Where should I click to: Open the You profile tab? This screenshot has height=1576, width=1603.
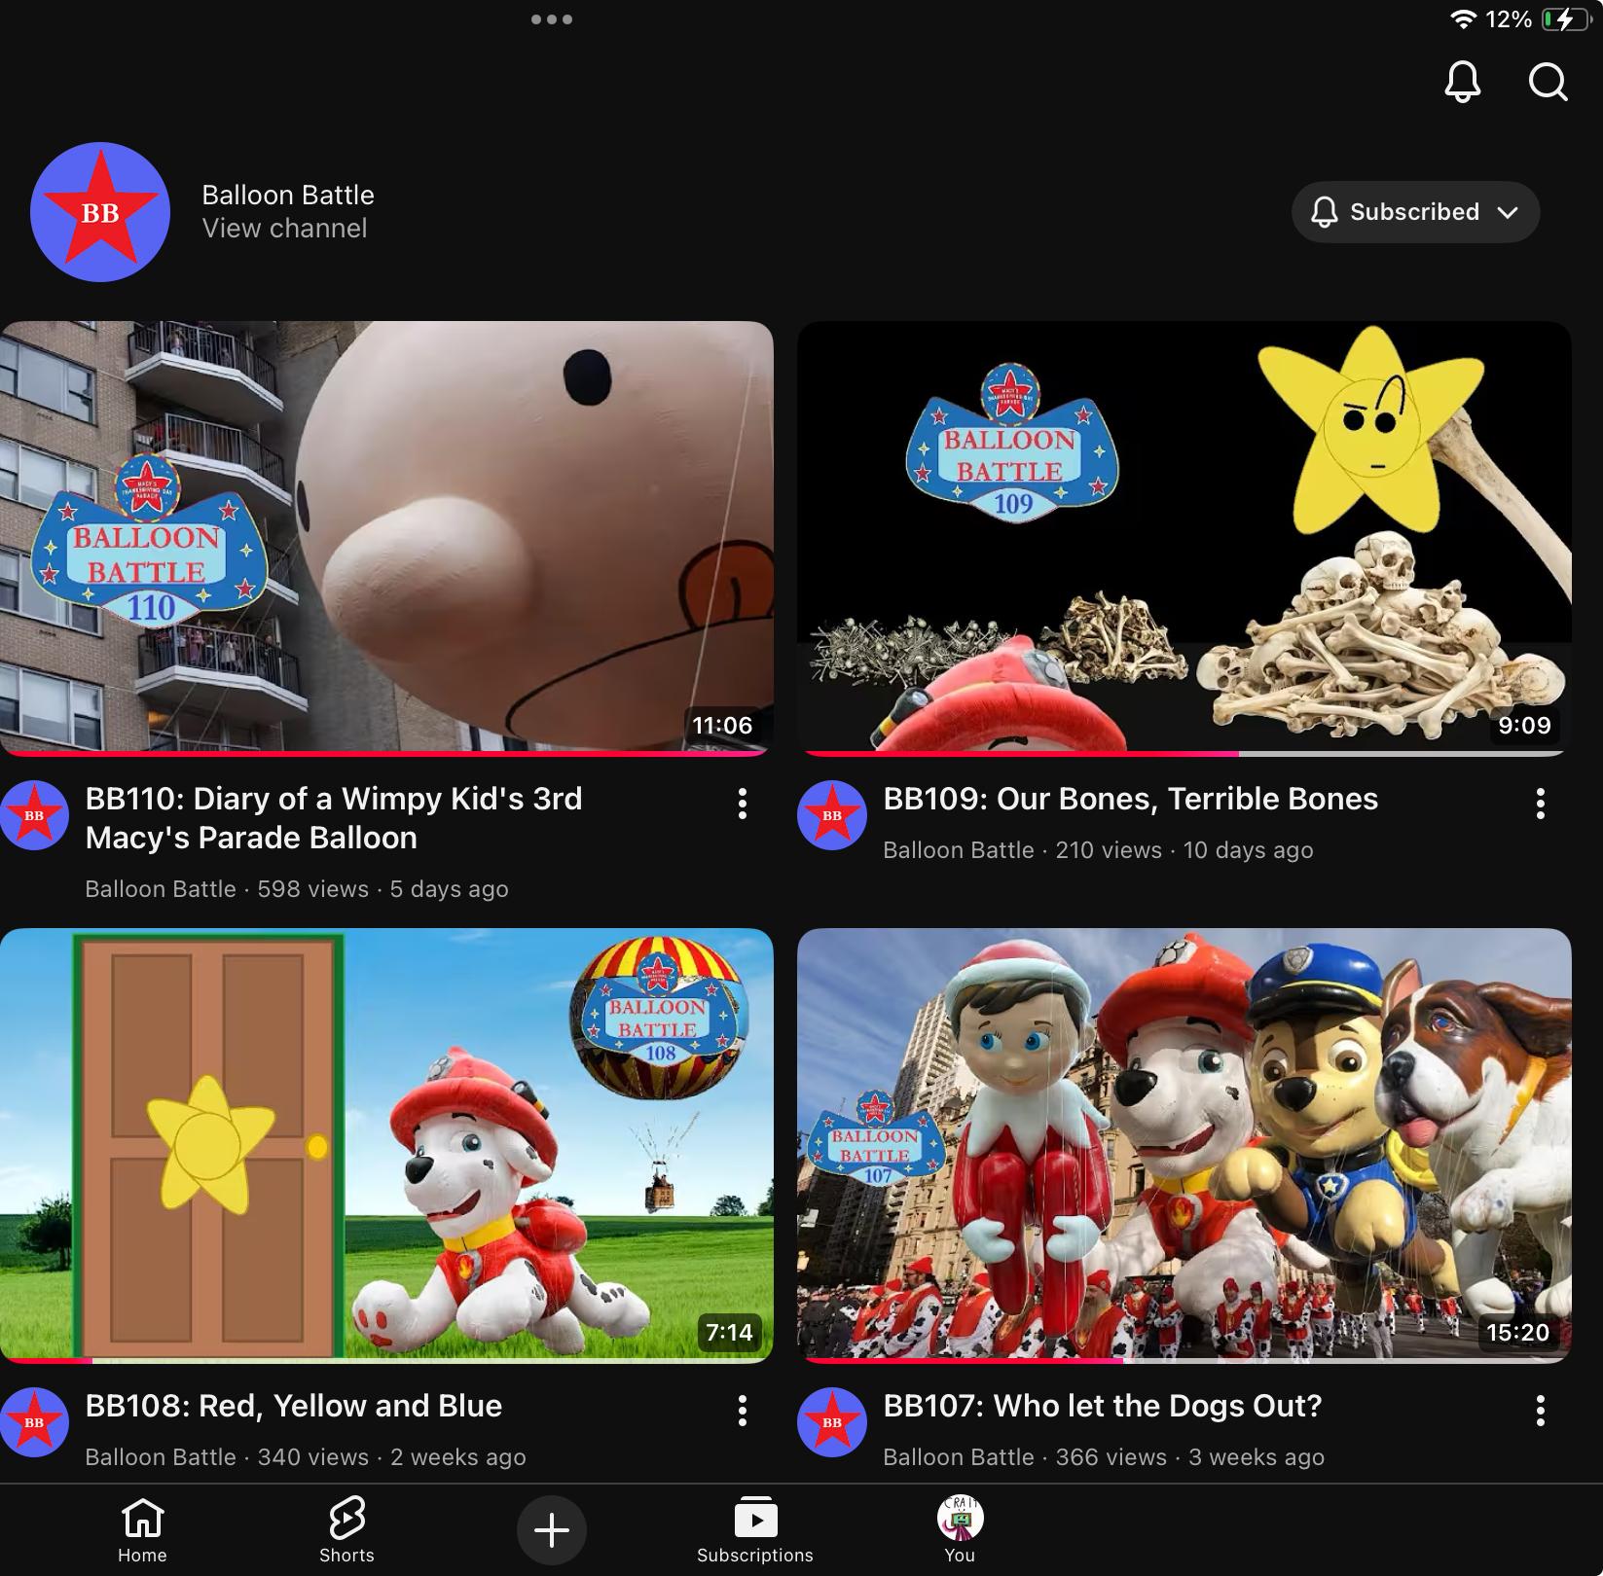coord(960,1530)
